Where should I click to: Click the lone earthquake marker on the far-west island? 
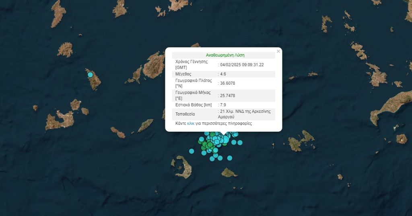click(x=90, y=75)
